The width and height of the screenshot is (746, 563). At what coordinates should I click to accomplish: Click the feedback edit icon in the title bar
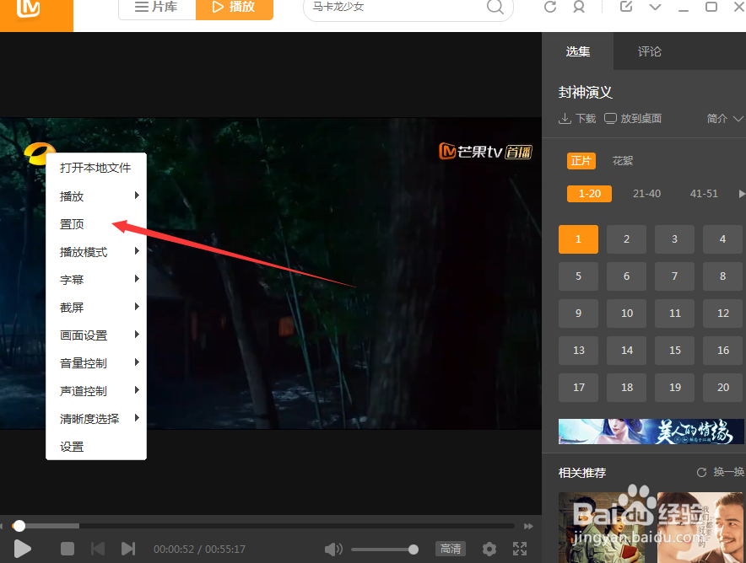tap(626, 6)
